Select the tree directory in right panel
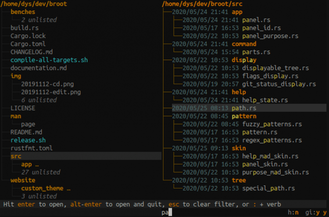The height and width of the screenshot is (217, 329). click(x=239, y=180)
